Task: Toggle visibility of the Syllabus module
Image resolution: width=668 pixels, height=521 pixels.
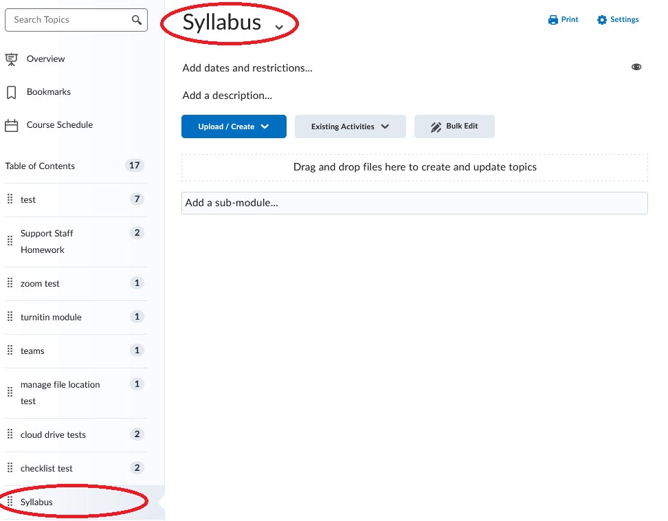Action: [636, 67]
